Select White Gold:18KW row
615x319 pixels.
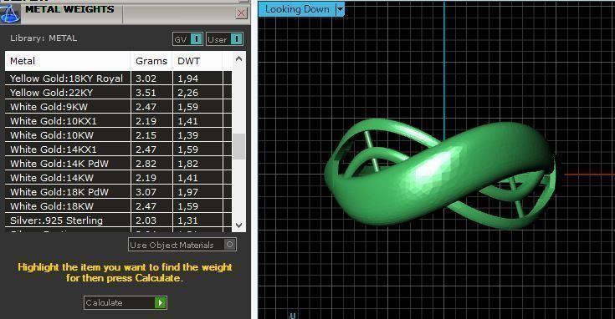119,206
